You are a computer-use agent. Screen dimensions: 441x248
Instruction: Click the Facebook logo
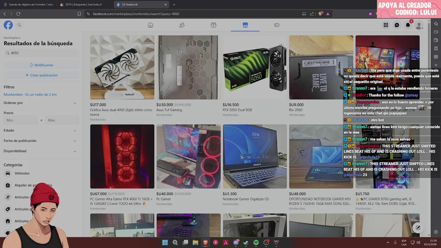pyautogui.click(x=8, y=25)
